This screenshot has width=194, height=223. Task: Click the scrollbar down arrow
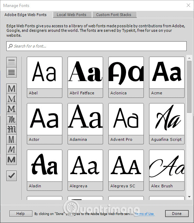(x=189, y=197)
